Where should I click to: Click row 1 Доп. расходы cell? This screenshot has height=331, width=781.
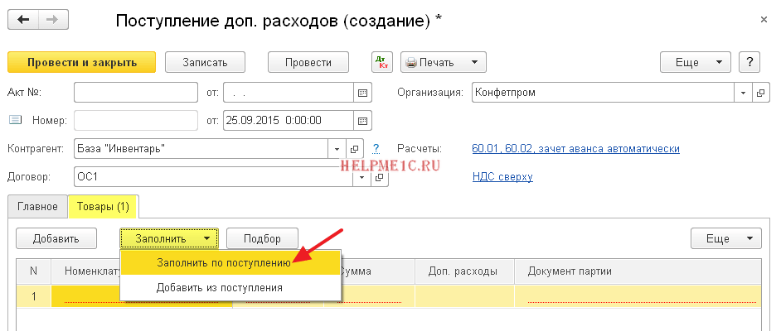(465, 296)
